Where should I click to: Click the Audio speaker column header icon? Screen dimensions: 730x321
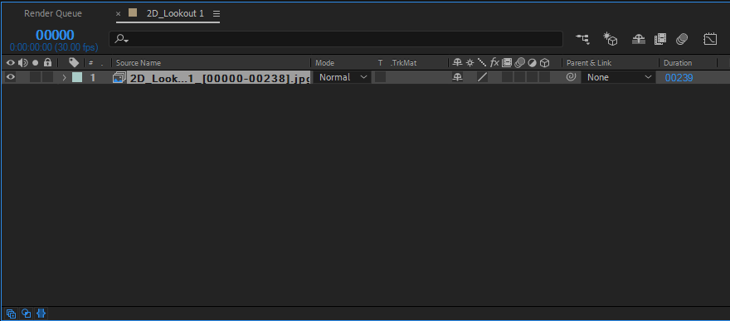22,63
